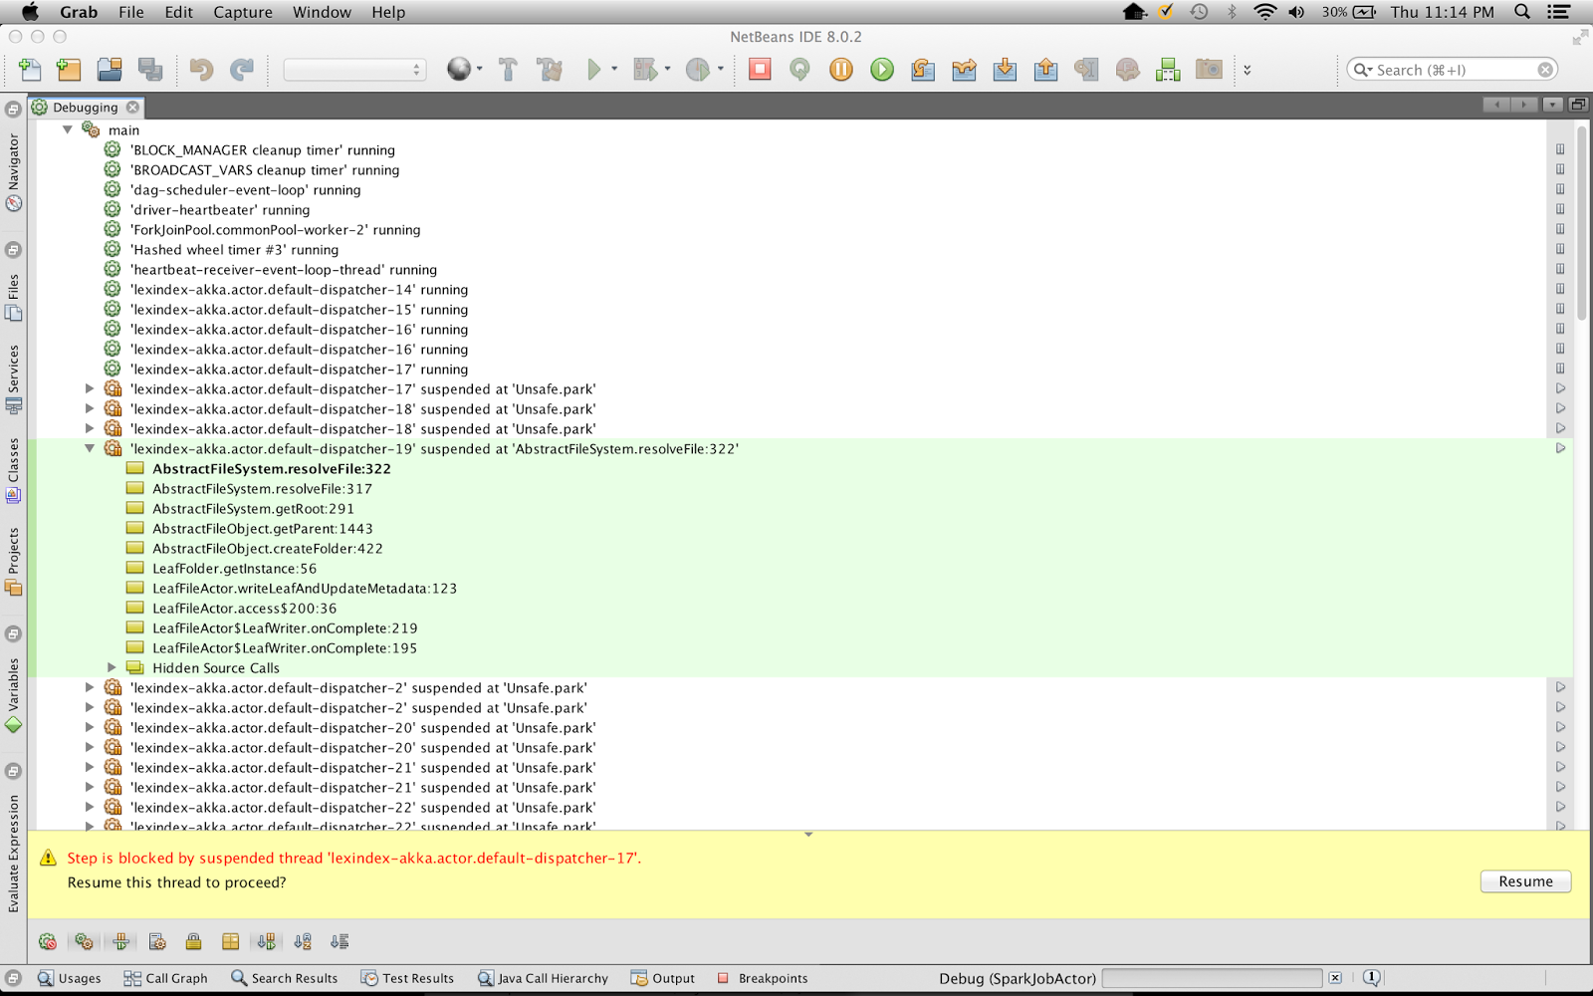Toggle the lock icon in the bottom debugging toolbar
The width and height of the screenshot is (1593, 996).
(x=194, y=941)
